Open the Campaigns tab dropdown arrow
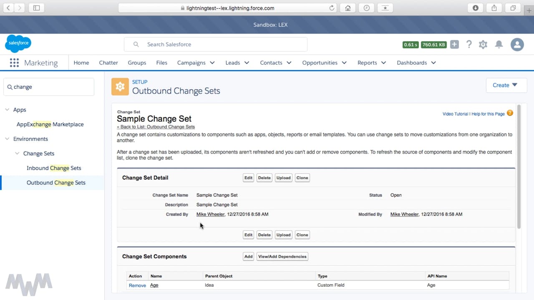The image size is (534, 300). (212, 62)
